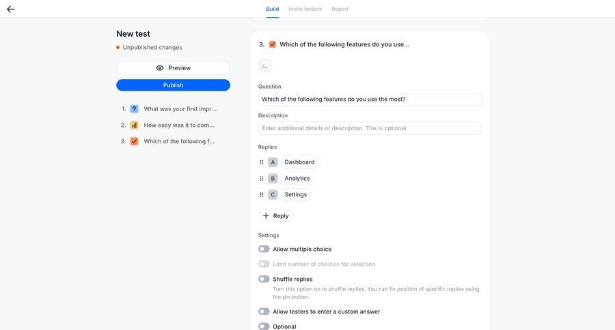Click the back arrow icon
This screenshot has height=330, width=615.
tap(10, 10)
